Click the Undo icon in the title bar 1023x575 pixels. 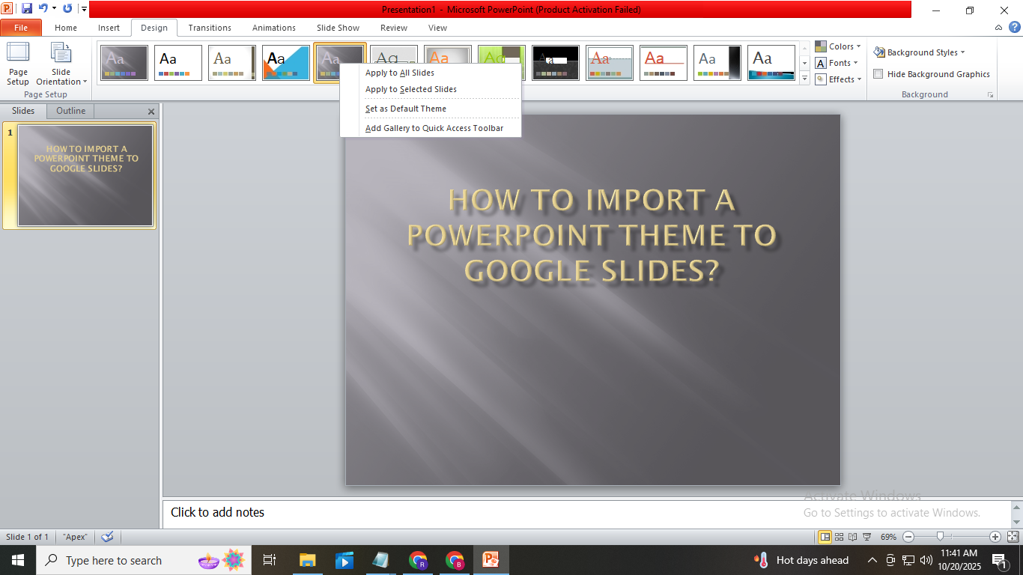click(43, 9)
